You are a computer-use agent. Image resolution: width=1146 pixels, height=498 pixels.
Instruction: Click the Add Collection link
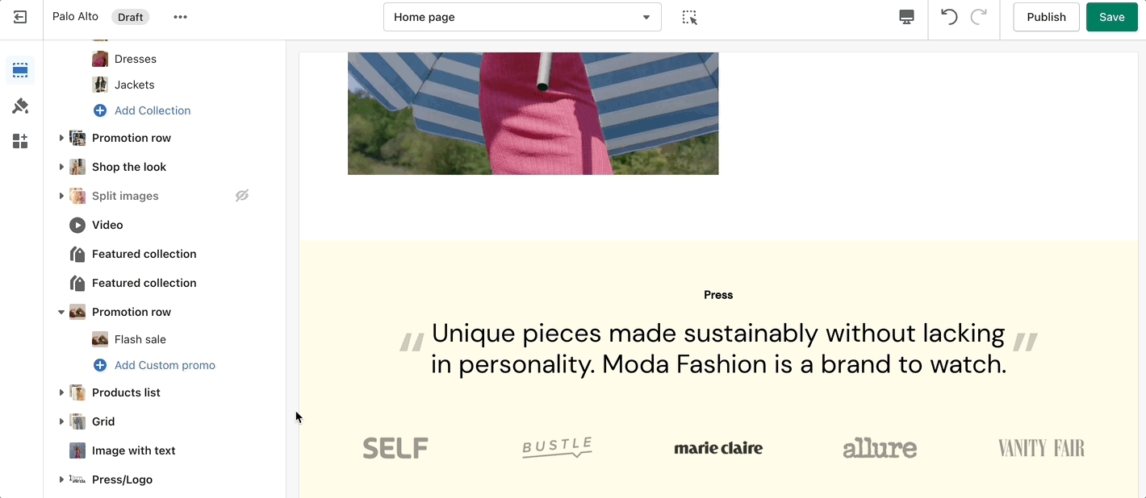[x=152, y=110]
